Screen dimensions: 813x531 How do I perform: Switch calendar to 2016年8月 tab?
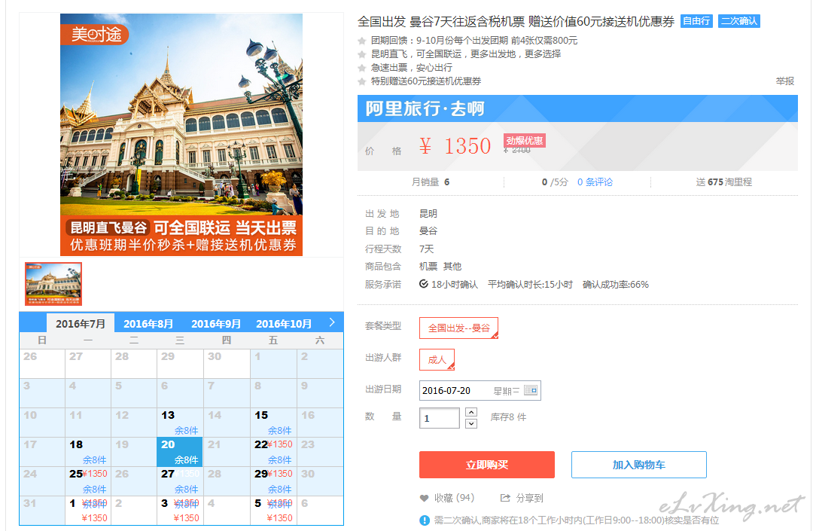click(148, 324)
